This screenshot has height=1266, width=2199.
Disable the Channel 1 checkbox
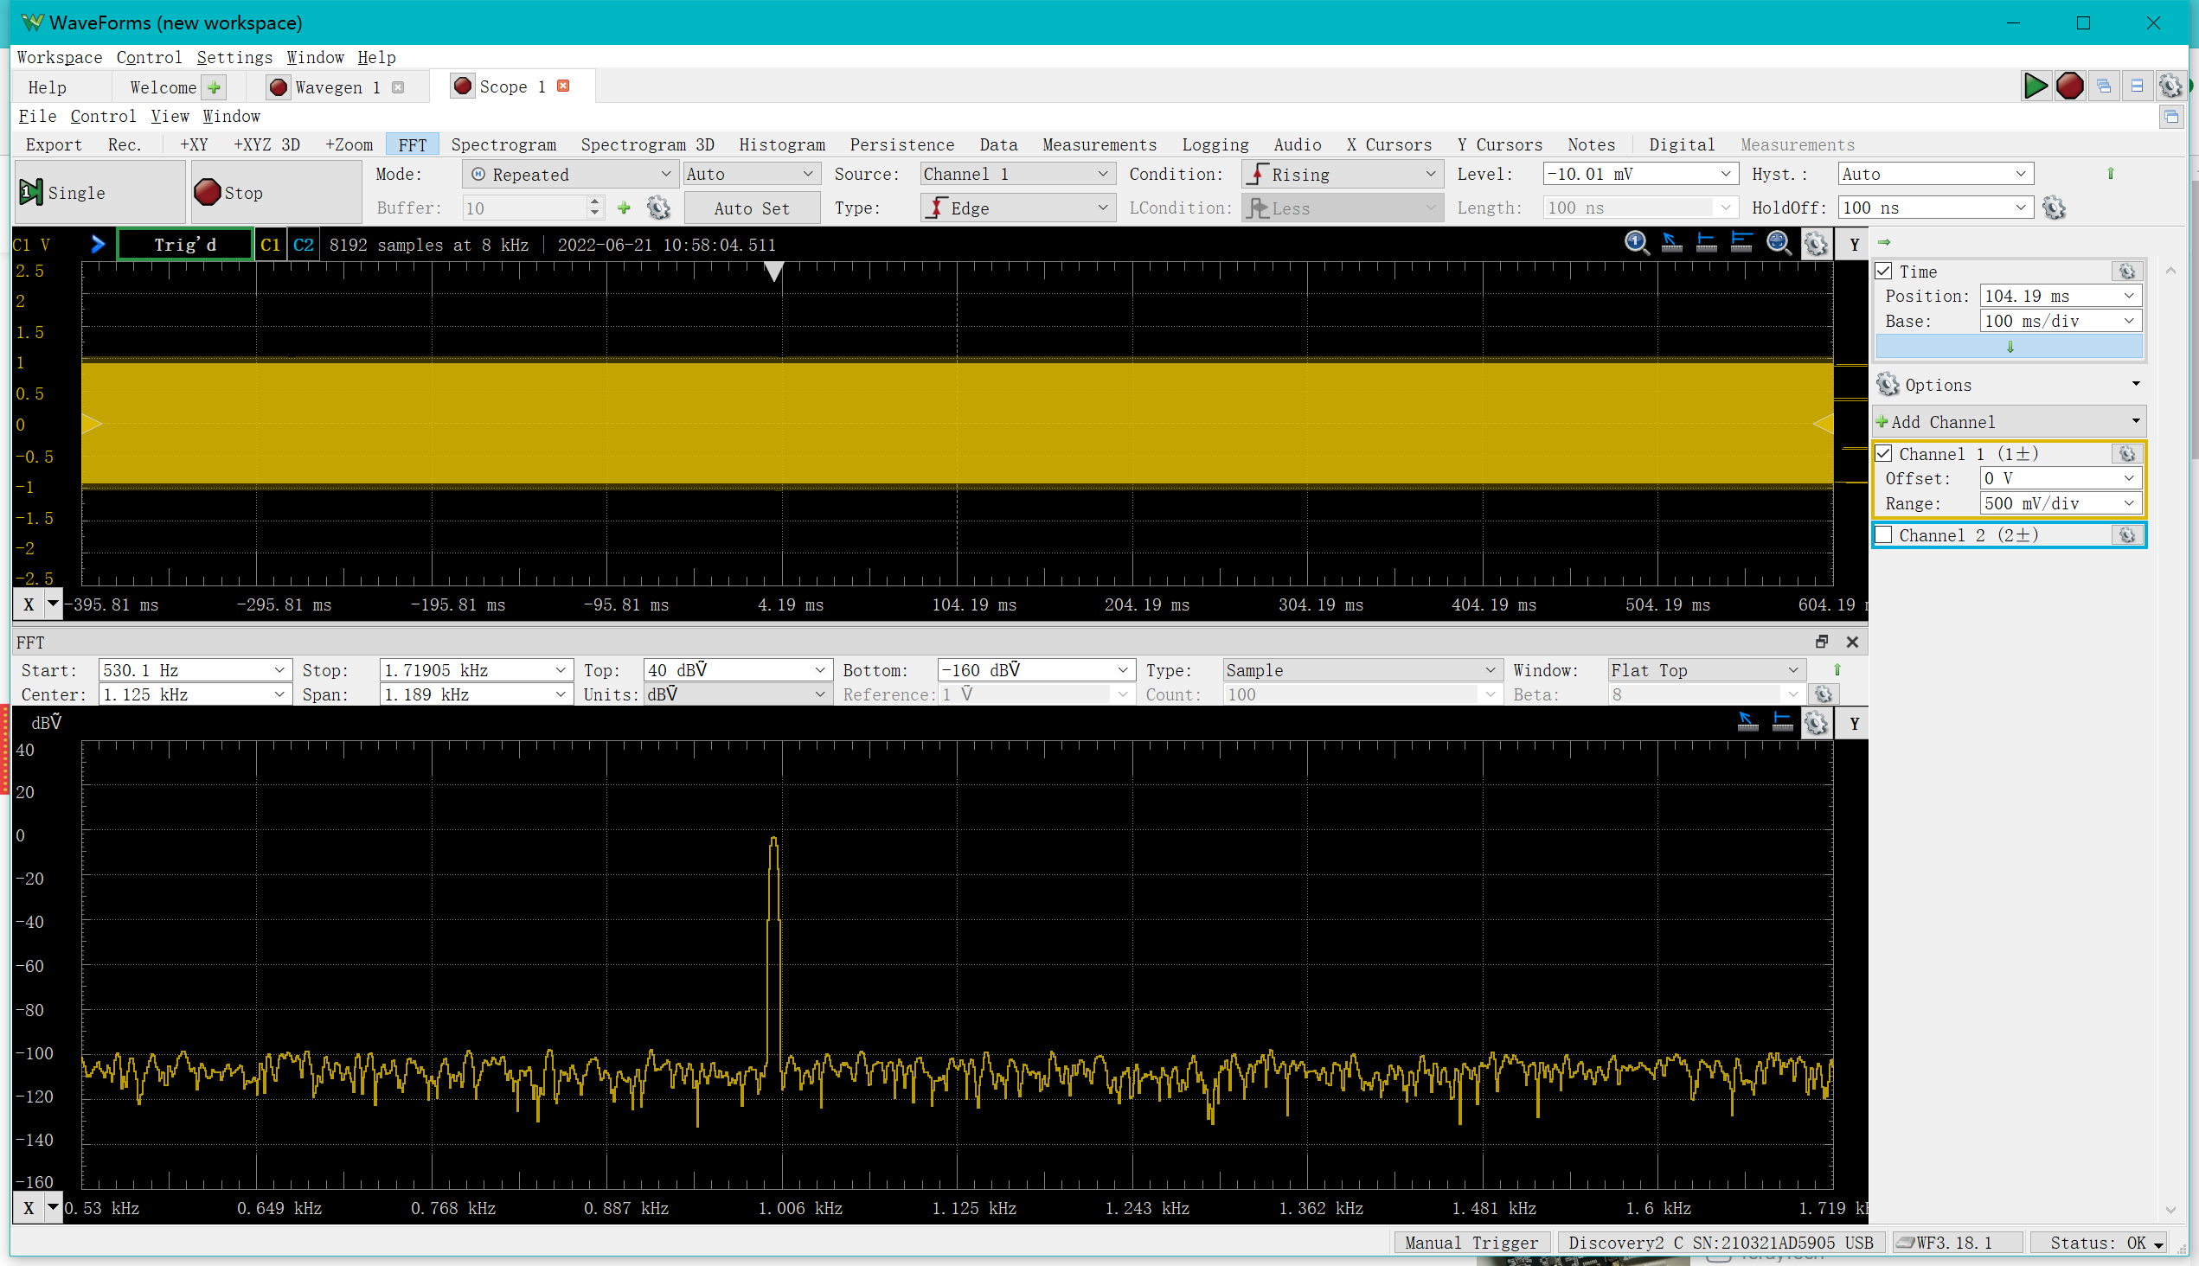pos(1884,453)
